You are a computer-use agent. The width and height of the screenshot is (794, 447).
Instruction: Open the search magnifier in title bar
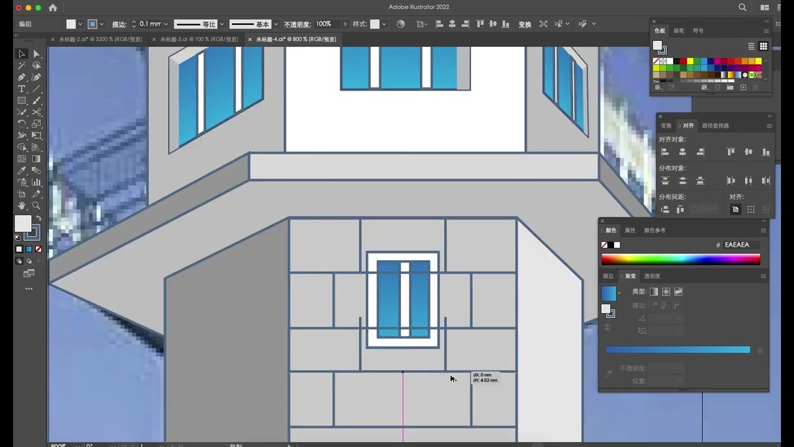point(743,7)
